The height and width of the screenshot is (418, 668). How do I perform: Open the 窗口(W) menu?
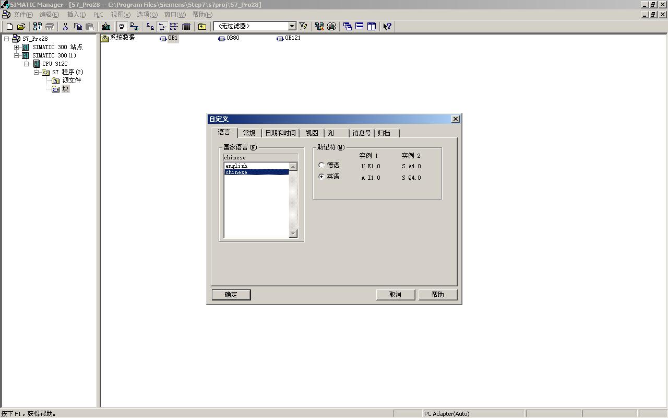point(175,15)
